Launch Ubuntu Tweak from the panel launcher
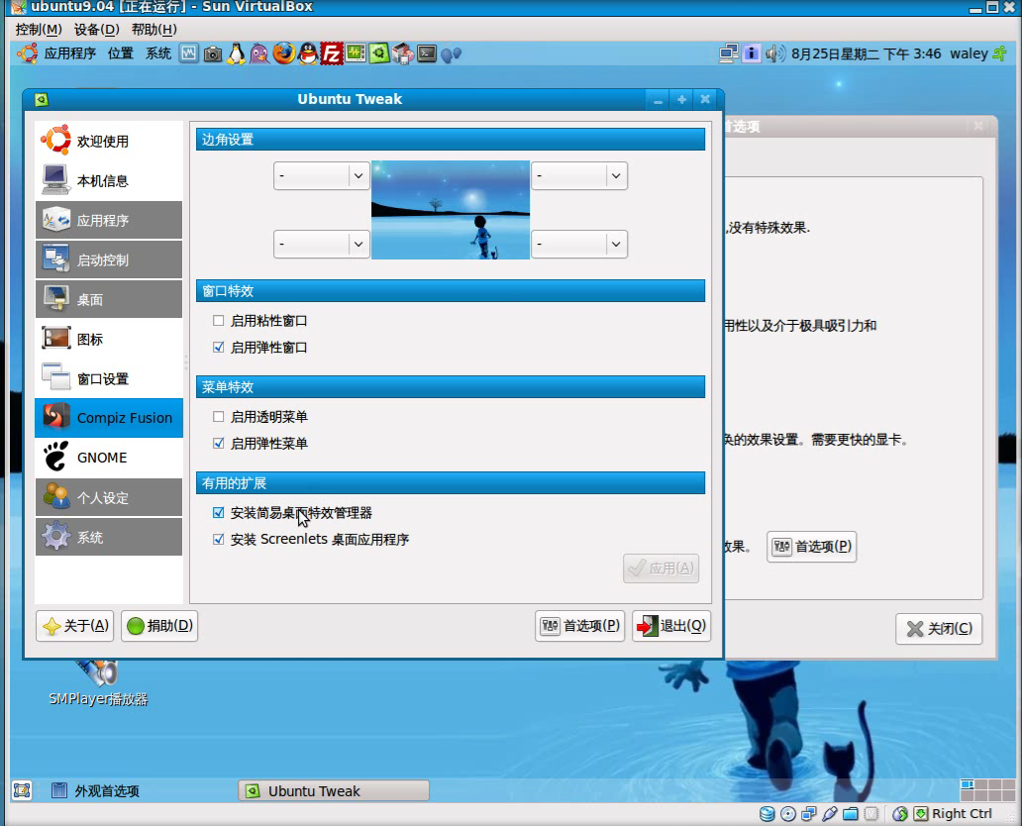The width and height of the screenshot is (1022, 826). click(x=378, y=53)
